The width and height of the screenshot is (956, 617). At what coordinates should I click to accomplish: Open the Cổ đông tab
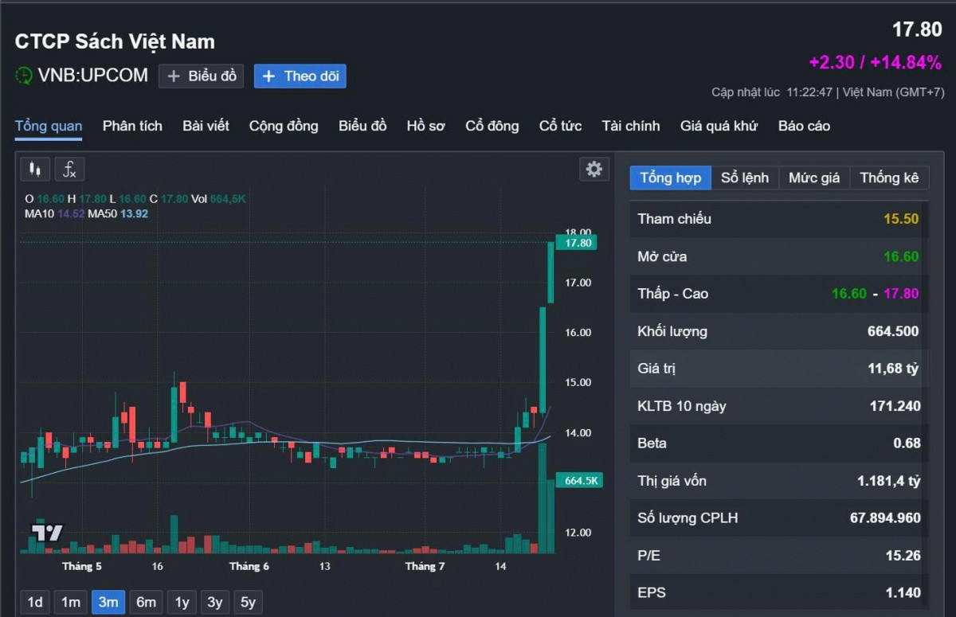(x=492, y=126)
